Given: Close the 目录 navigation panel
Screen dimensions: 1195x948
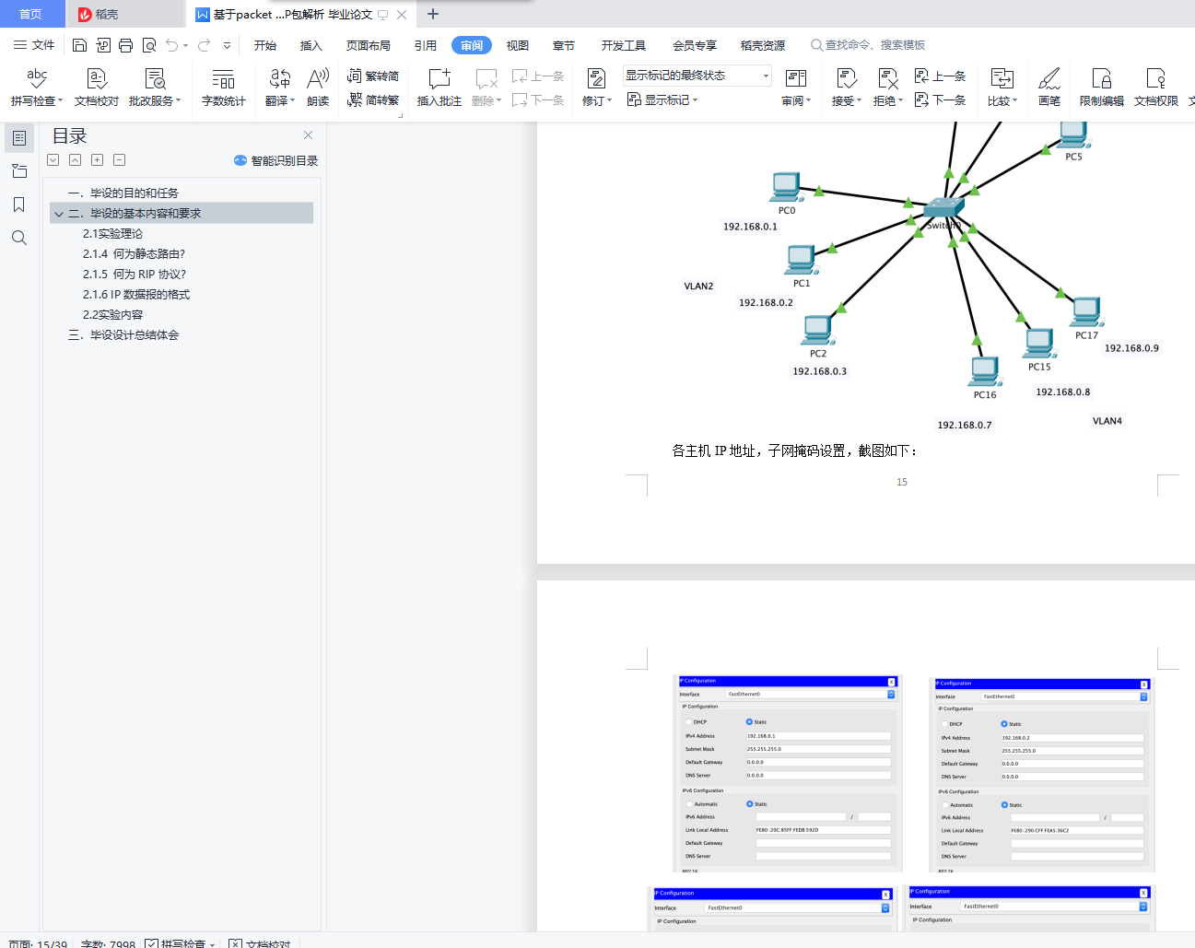Looking at the screenshot, I should coord(309,135).
